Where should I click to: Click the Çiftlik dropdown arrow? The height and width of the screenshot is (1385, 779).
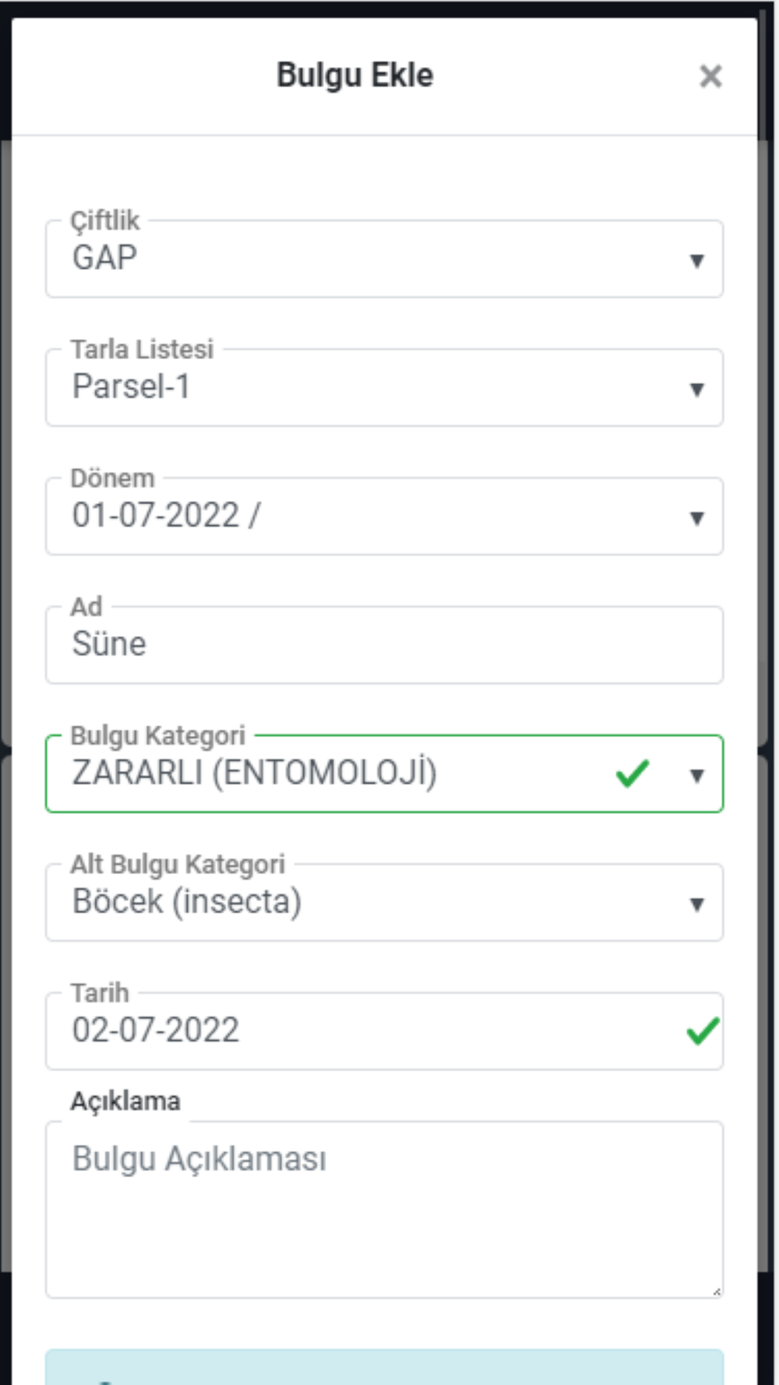coord(696,260)
